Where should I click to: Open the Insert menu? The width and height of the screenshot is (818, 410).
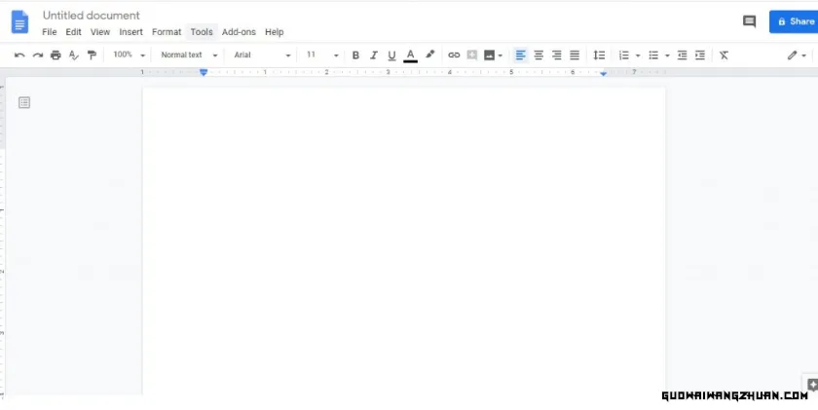click(130, 32)
